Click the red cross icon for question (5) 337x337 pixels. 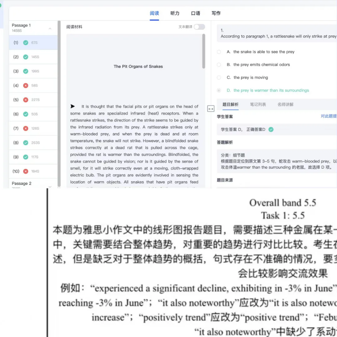pyautogui.click(x=26, y=100)
